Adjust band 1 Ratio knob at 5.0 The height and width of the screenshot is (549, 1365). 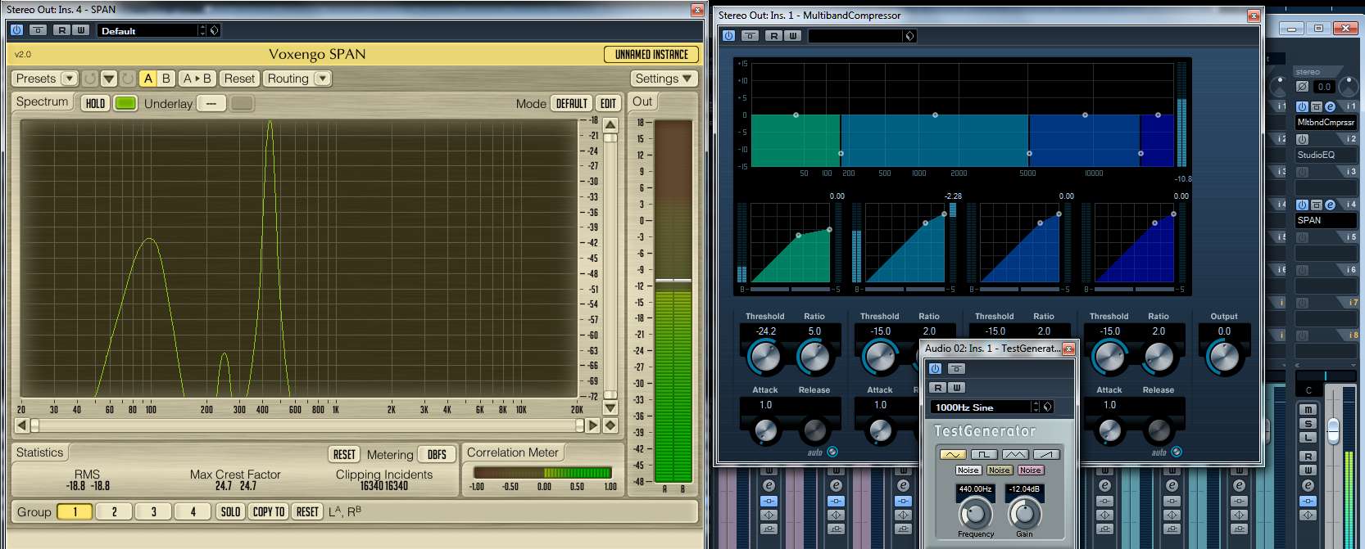click(x=814, y=358)
